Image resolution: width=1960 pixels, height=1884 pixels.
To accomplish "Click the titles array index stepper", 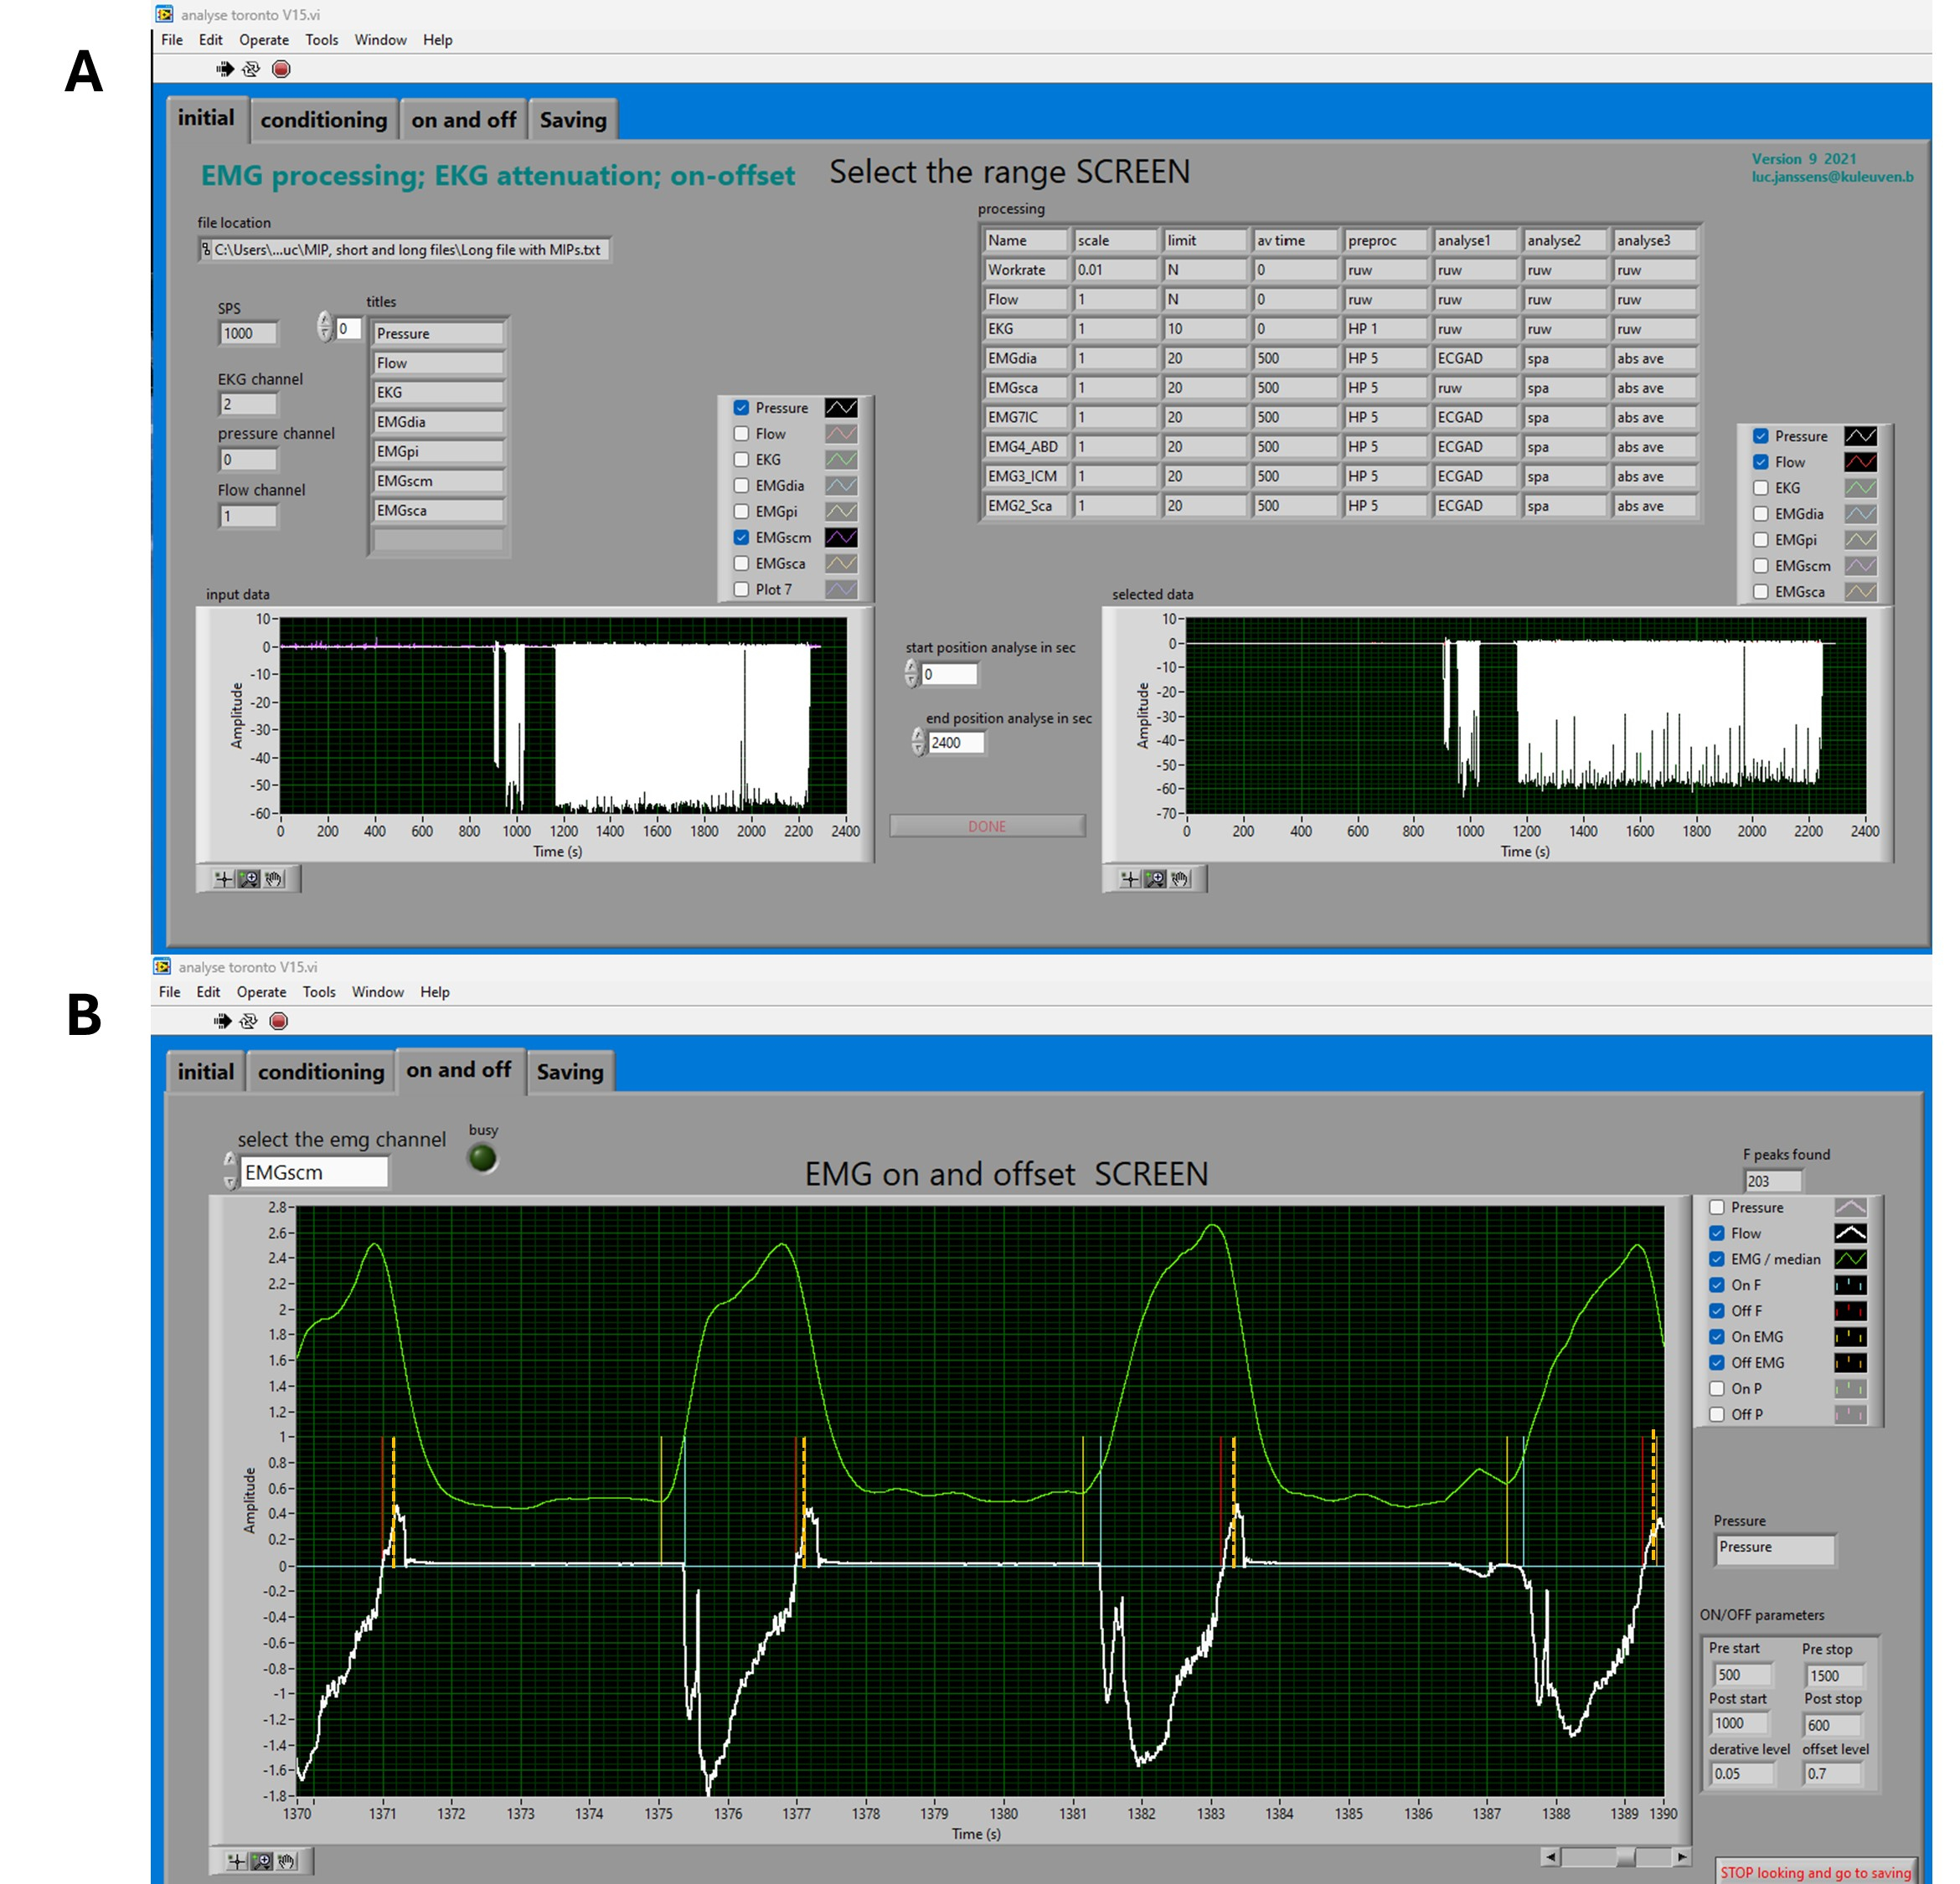I will click(x=324, y=327).
